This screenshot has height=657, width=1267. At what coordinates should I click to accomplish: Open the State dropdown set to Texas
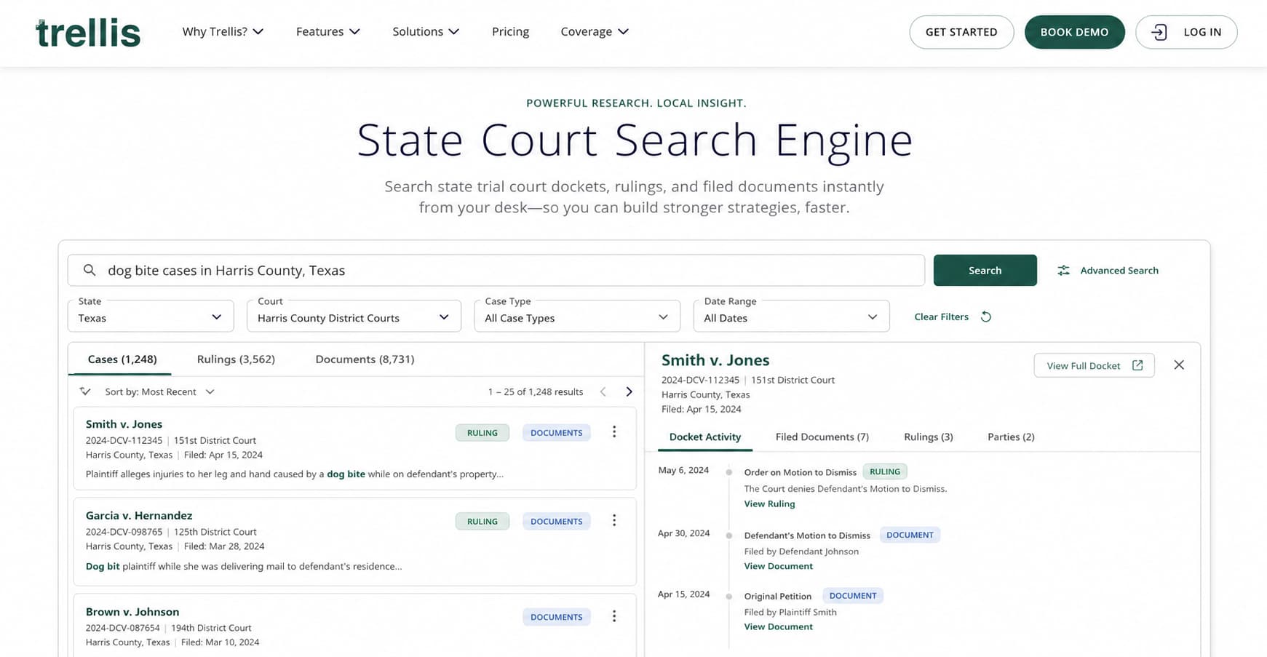point(151,316)
